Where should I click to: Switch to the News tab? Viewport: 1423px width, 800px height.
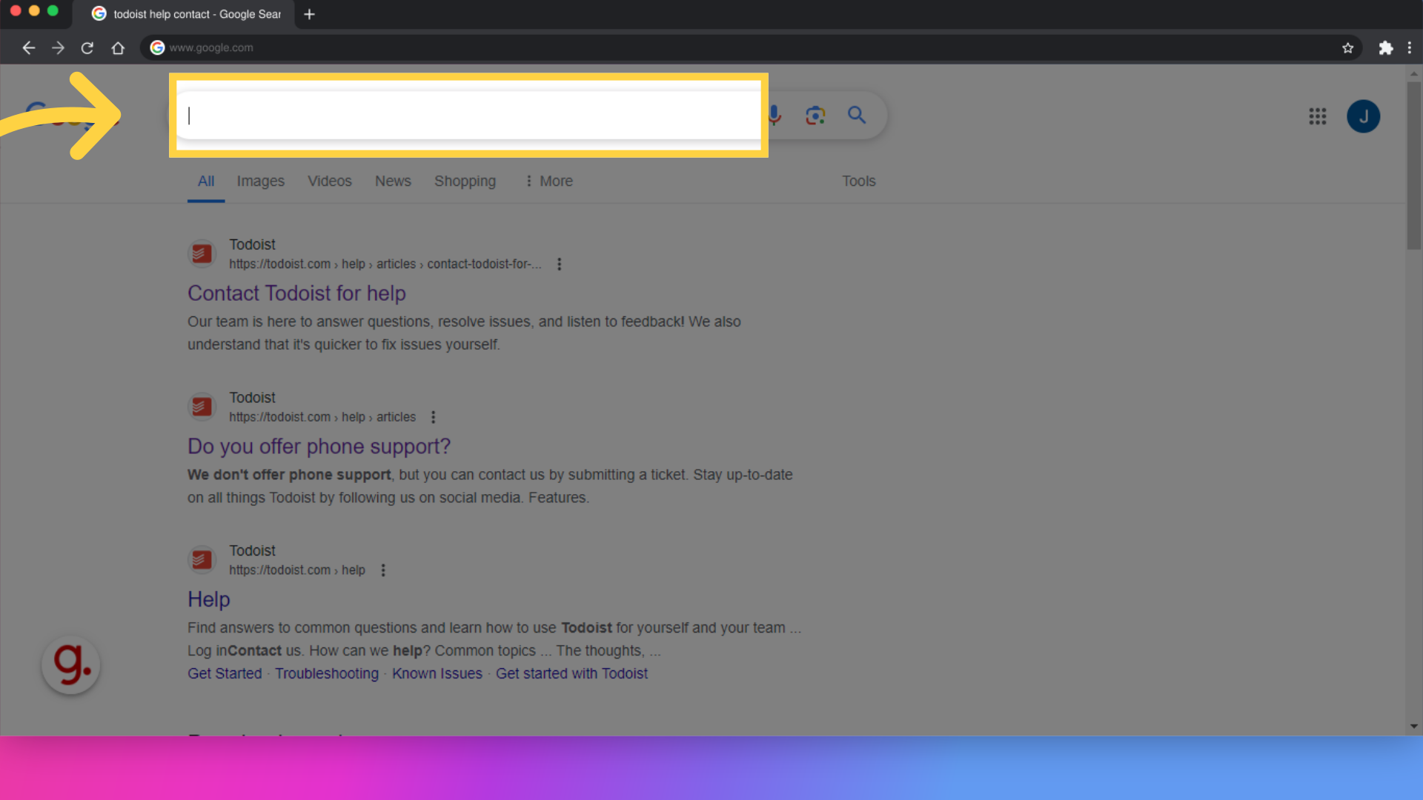(393, 181)
